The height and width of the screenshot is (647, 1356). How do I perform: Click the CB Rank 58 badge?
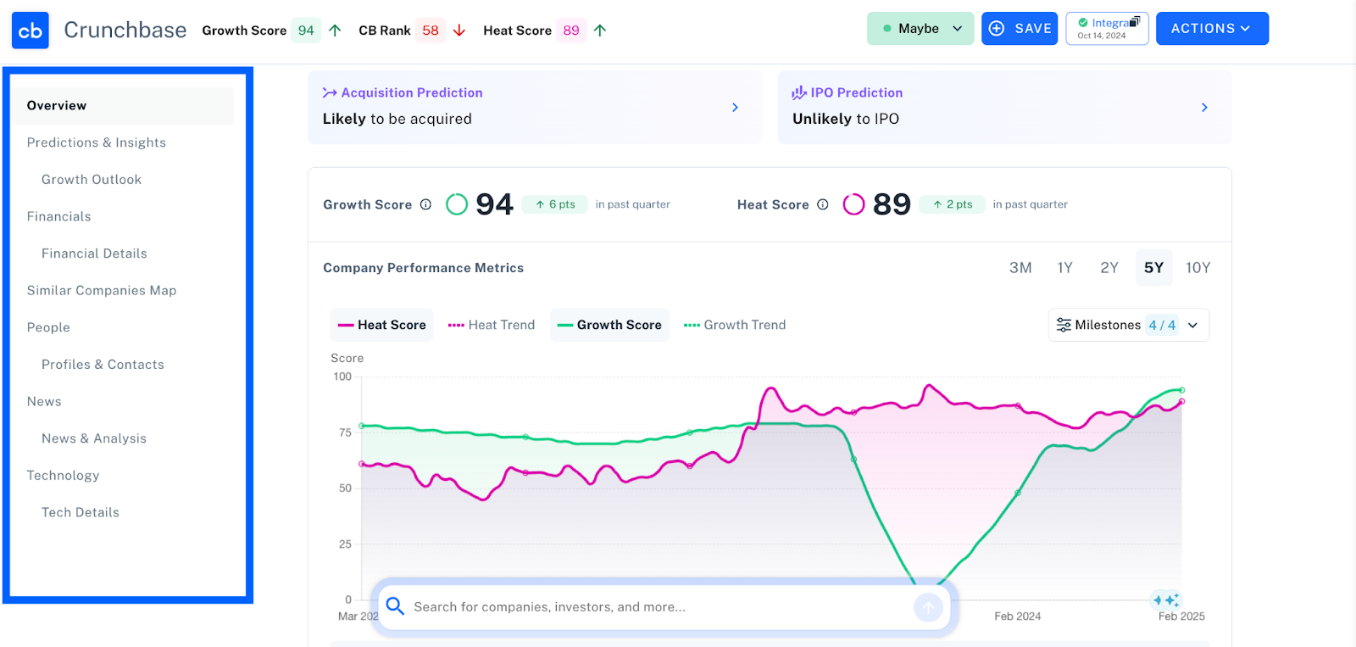[431, 31]
